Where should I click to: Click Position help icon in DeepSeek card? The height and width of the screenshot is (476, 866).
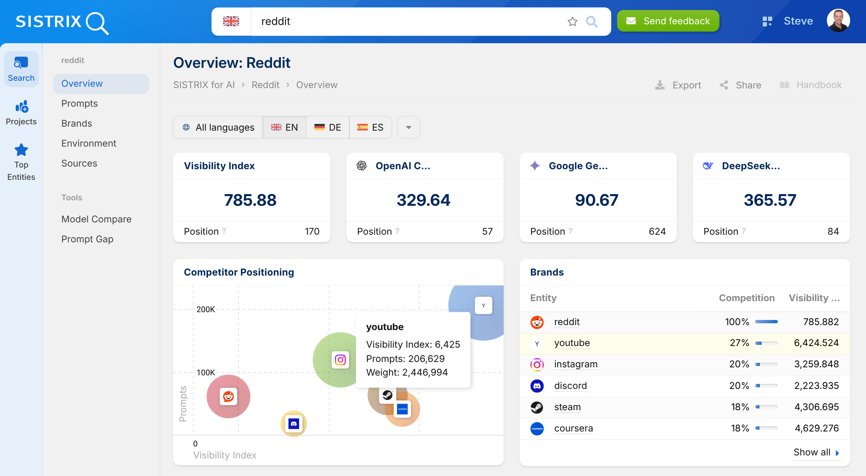click(x=744, y=231)
